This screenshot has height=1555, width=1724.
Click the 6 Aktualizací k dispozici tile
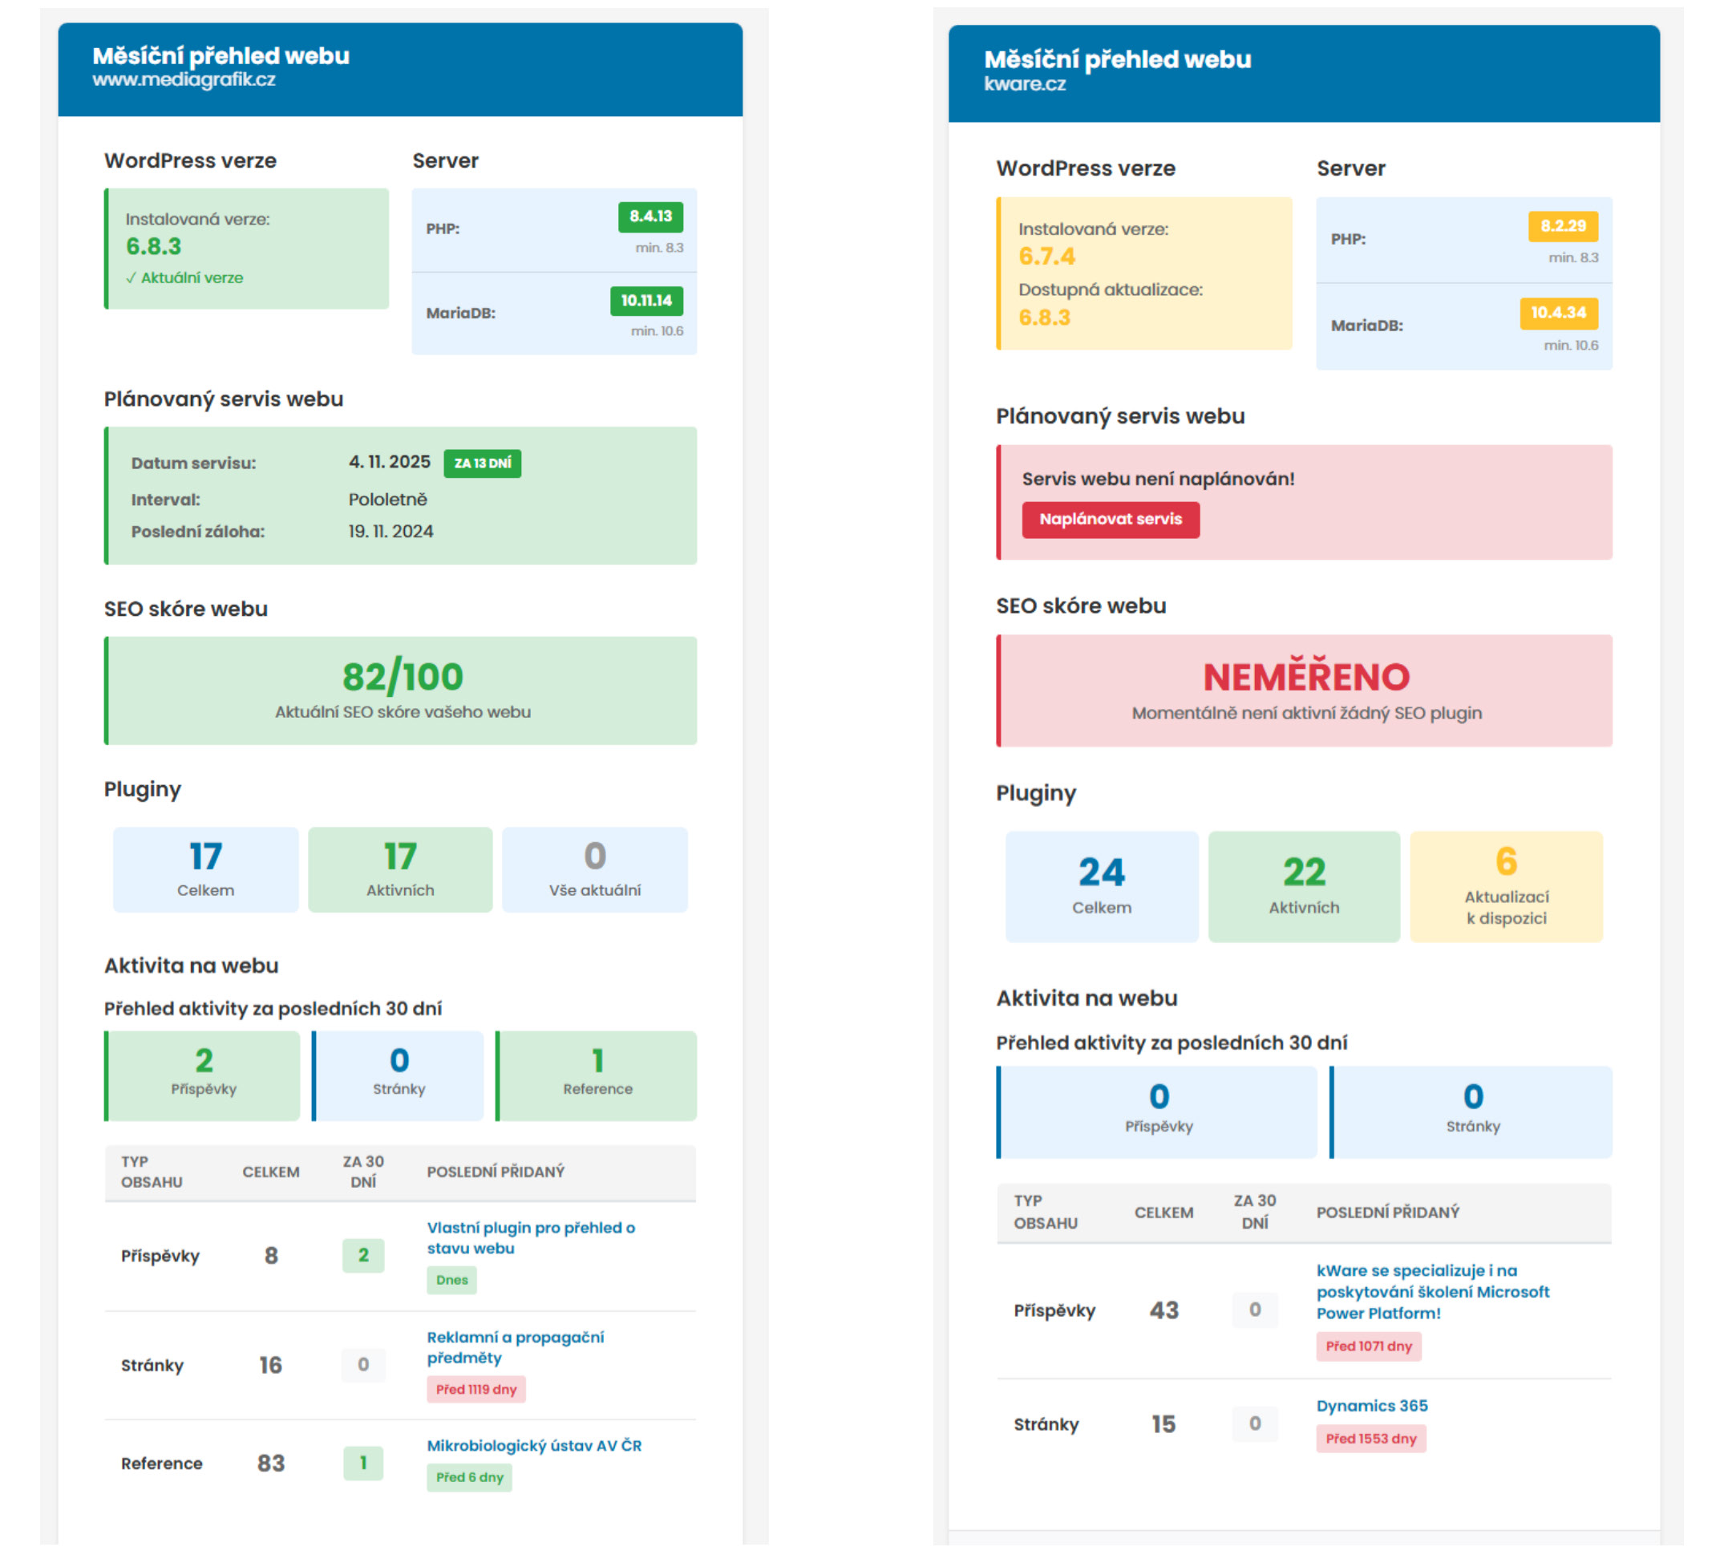(x=1505, y=886)
